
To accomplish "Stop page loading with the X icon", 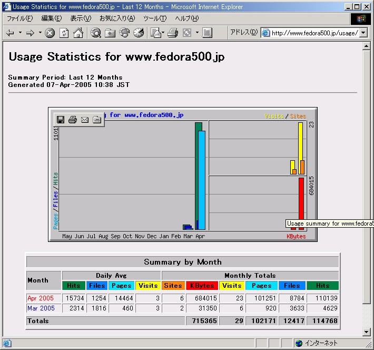I will pyautogui.click(x=50, y=33).
